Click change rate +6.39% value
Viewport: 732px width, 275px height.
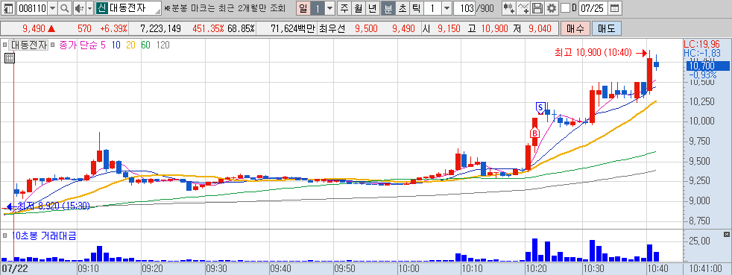click(x=113, y=28)
